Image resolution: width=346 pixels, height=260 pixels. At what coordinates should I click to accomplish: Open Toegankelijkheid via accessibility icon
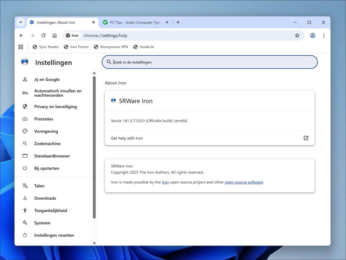(25, 210)
